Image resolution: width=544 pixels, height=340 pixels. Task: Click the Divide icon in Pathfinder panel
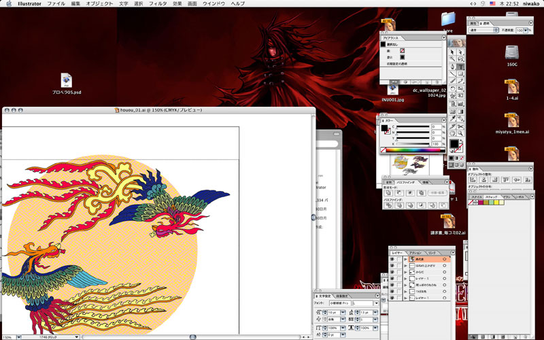click(x=388, y=205)
